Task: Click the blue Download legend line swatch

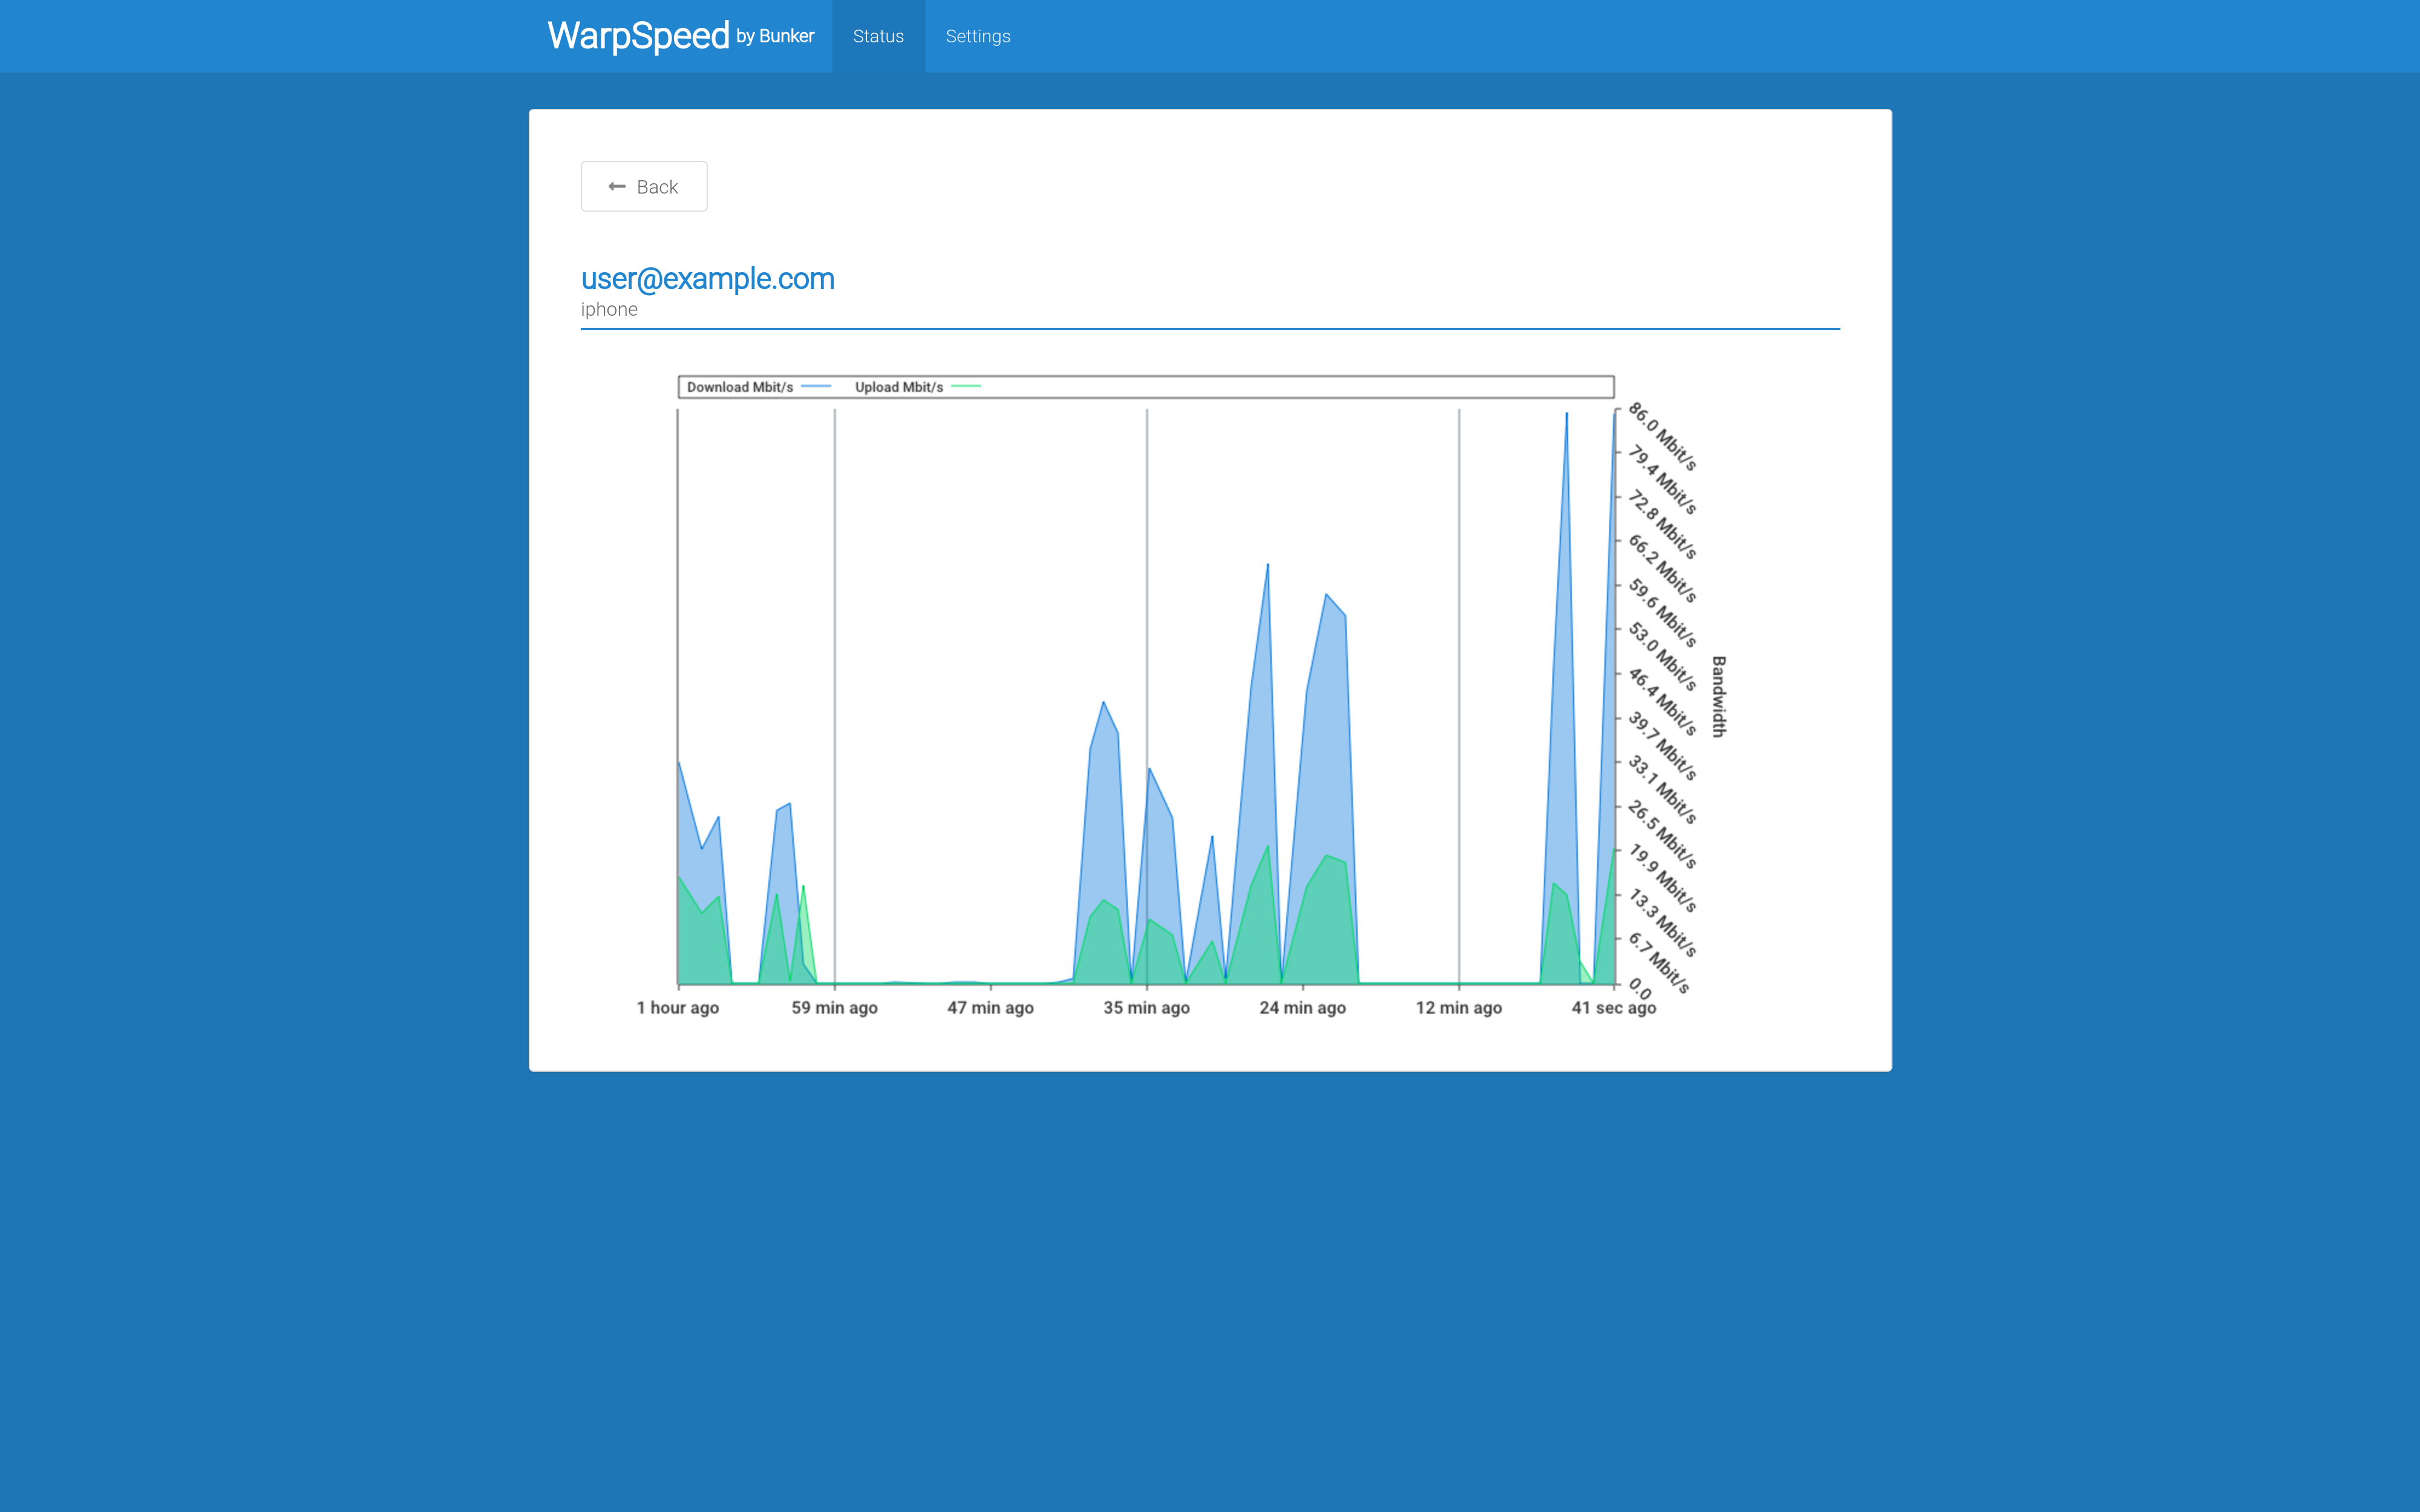Action: (816, 387)
